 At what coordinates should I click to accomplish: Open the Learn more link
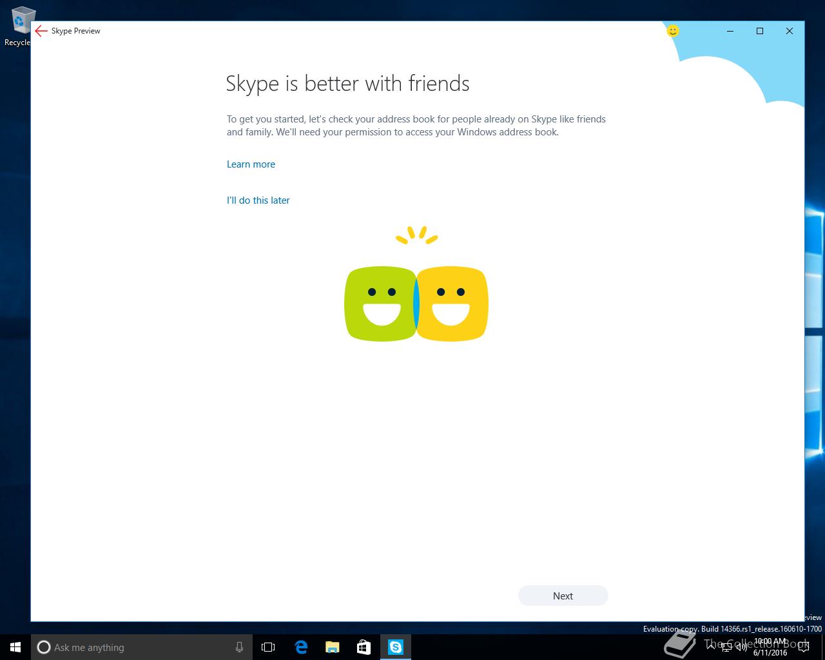tap(251, 164)
